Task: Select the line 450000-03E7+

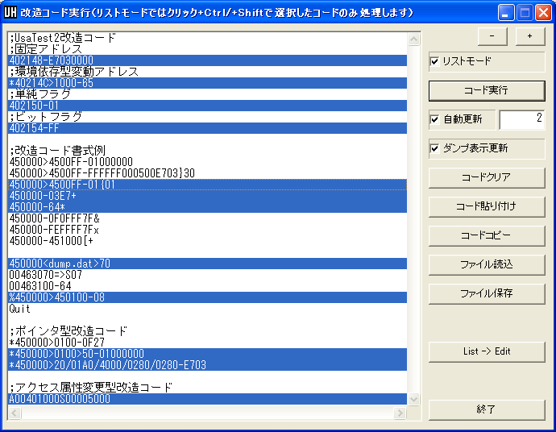Action: pos(207,196)
